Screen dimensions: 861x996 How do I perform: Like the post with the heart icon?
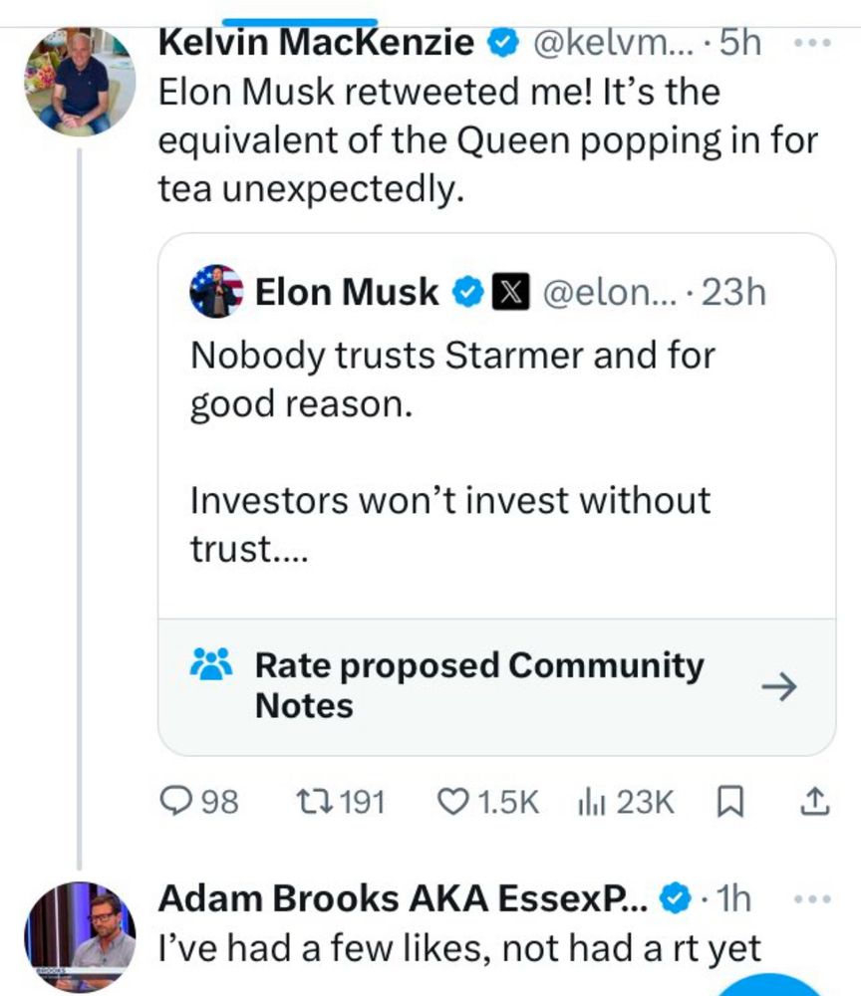454,801
